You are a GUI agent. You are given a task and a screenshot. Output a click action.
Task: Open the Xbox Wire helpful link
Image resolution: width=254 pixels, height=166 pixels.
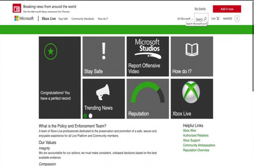click(x=189, y=131)
